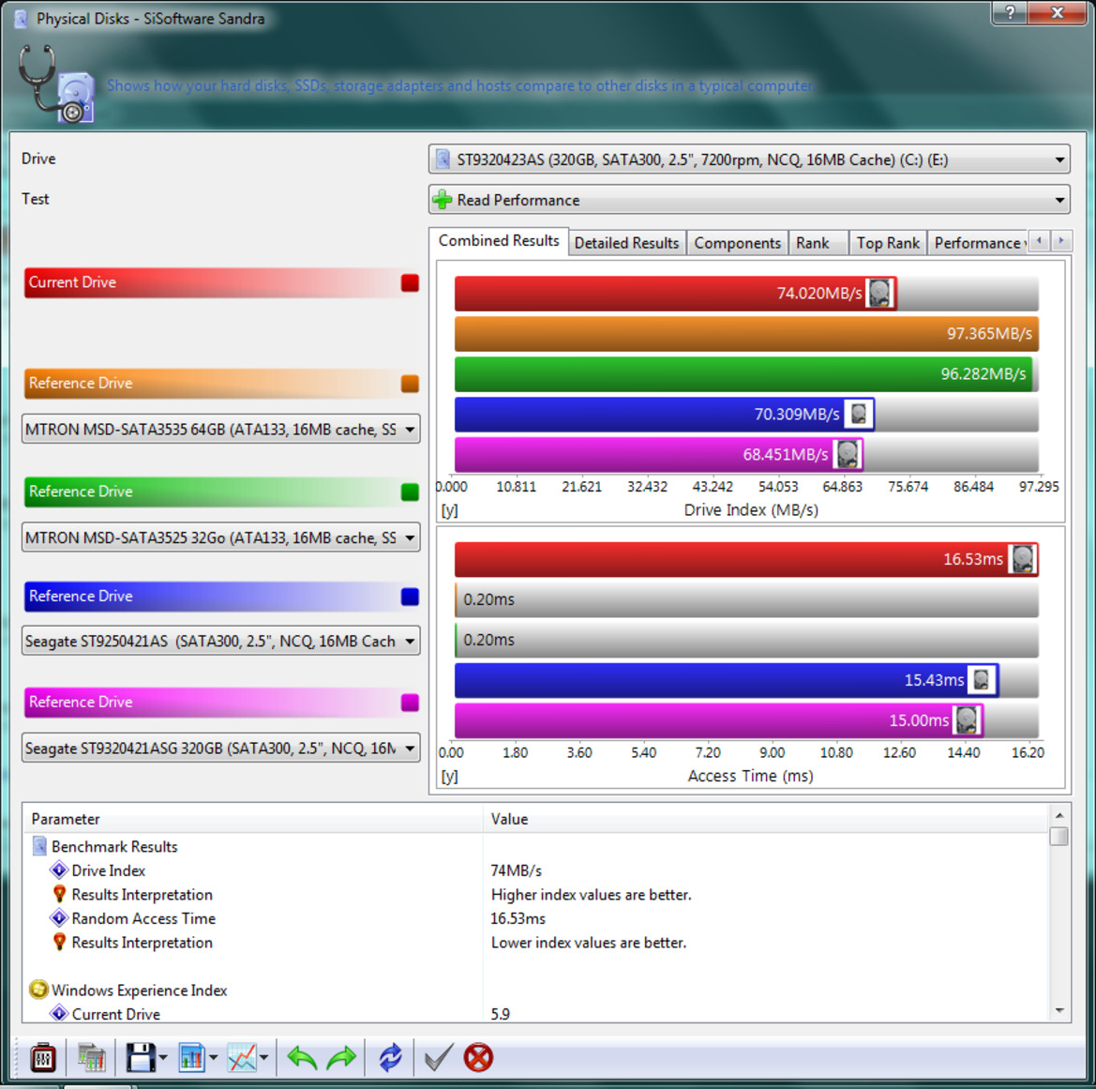
Task: Click the Parameter column header
Action: (253, 819)
